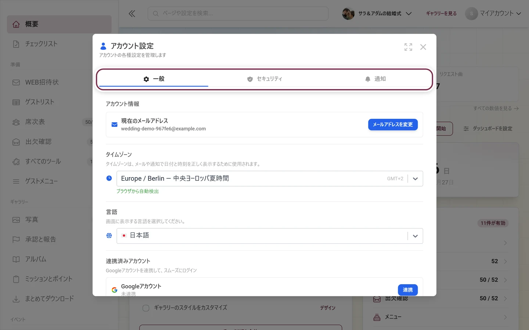This screenshot has width=529, height=330.
Task: Click the wedding-demo-967fe6@example.com email address
Action: 163,129
